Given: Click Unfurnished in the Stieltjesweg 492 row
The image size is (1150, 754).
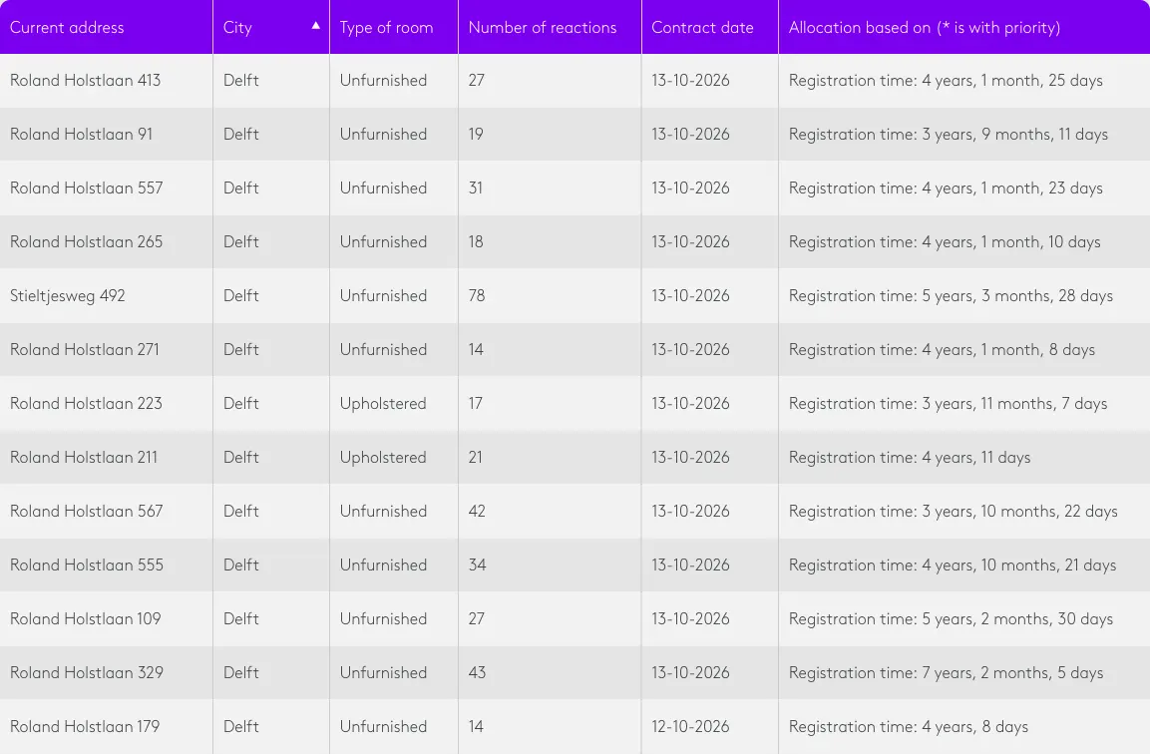Looking at the screenshot, I should (x=383, y=295).
